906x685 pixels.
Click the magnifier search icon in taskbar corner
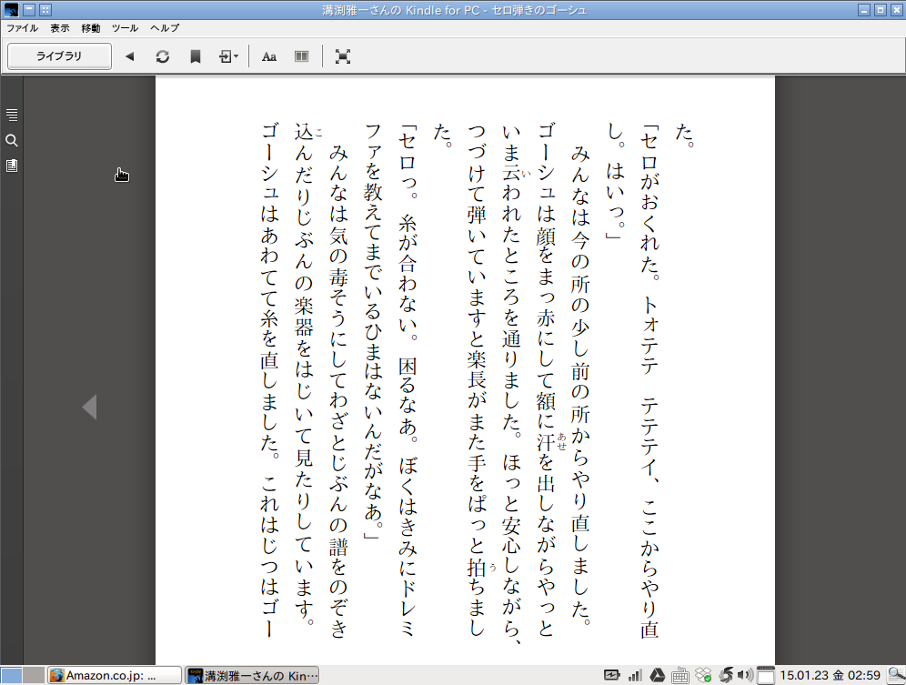(896, 675)
